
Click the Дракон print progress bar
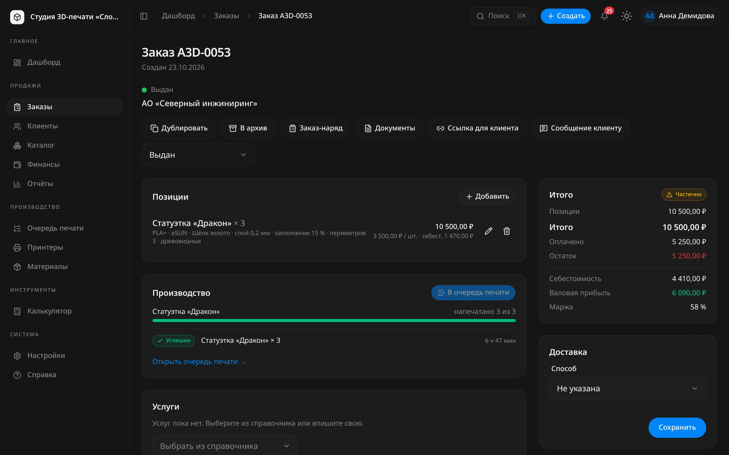tap(334, 321)
